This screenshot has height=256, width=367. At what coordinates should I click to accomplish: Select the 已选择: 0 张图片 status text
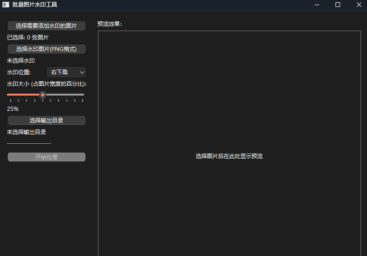(x=28, y=38)
